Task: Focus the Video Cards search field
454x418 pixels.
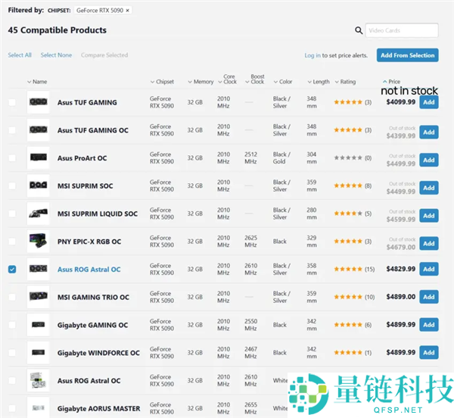Action: point(402,30)
